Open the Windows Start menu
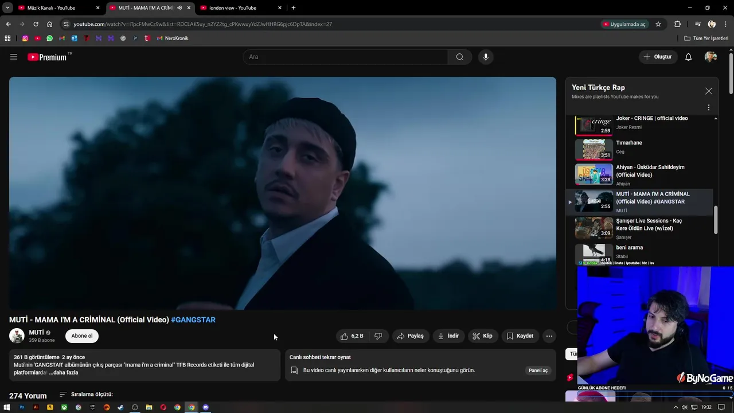Viewport: 734px width, 413px height. pos(7,407)
